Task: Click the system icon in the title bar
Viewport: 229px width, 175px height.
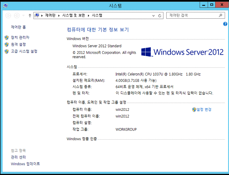Action: (x=5, y=6)
